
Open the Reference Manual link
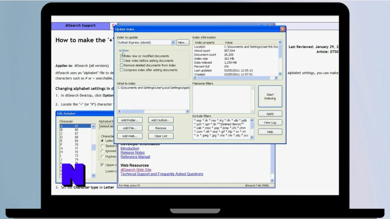(135, 157)
